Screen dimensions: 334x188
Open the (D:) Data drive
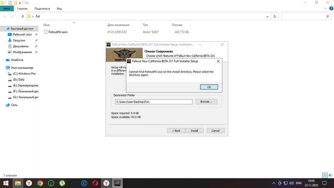(18, 80)
